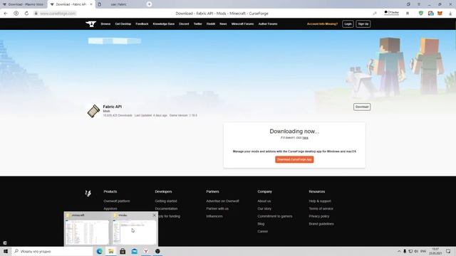Click the 'here' link under Downloading now

[305, 138]
